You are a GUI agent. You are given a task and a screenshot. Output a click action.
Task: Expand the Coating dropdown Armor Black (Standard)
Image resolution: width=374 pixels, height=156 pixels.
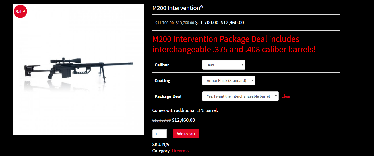pos(228,80)
